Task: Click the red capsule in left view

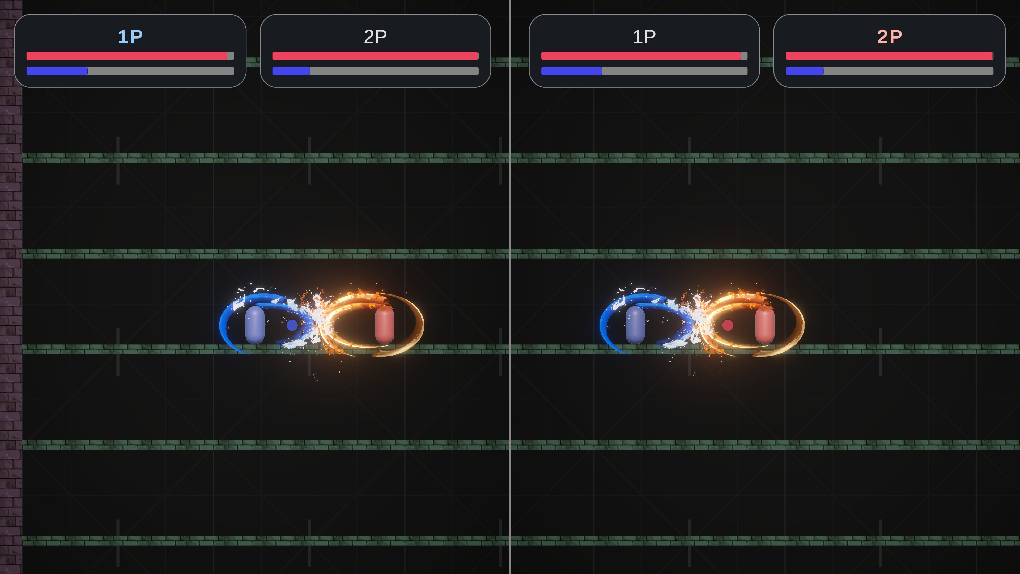Action: (x=384, y=325)
